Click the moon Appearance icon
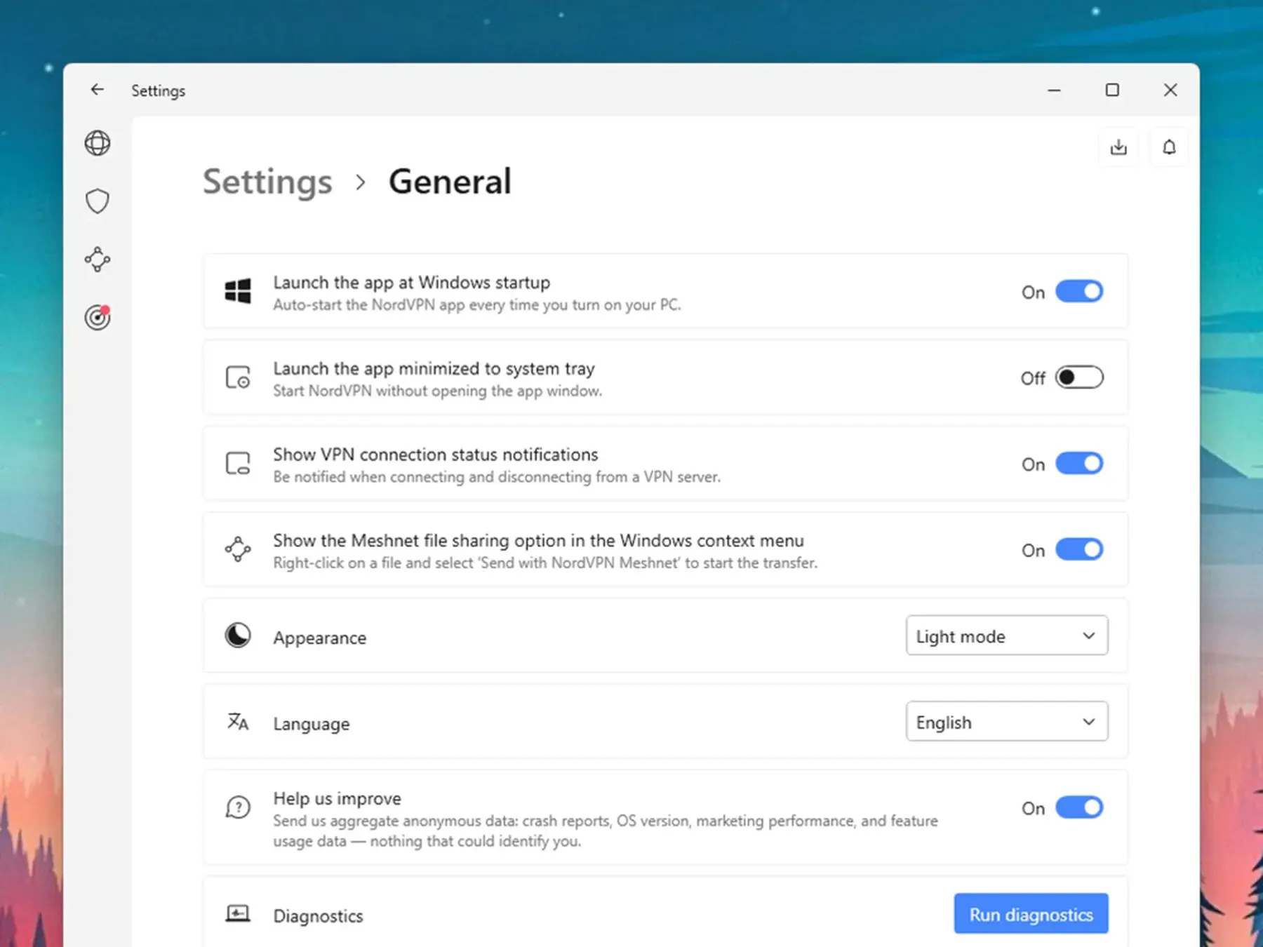The width and height of the screenshot is (1263, 947). point(238,636)
